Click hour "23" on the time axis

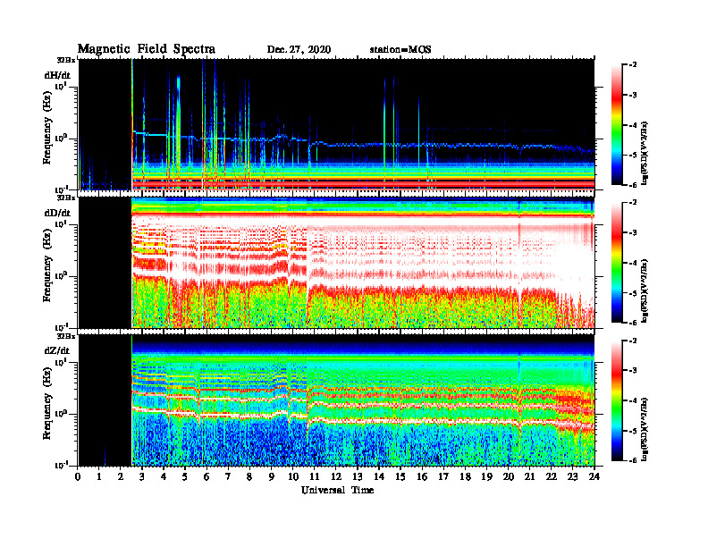(573, 476)
